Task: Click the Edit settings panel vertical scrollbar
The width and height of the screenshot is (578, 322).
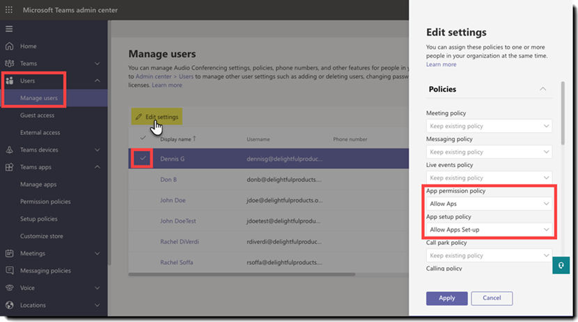Action: pos(563,113)
